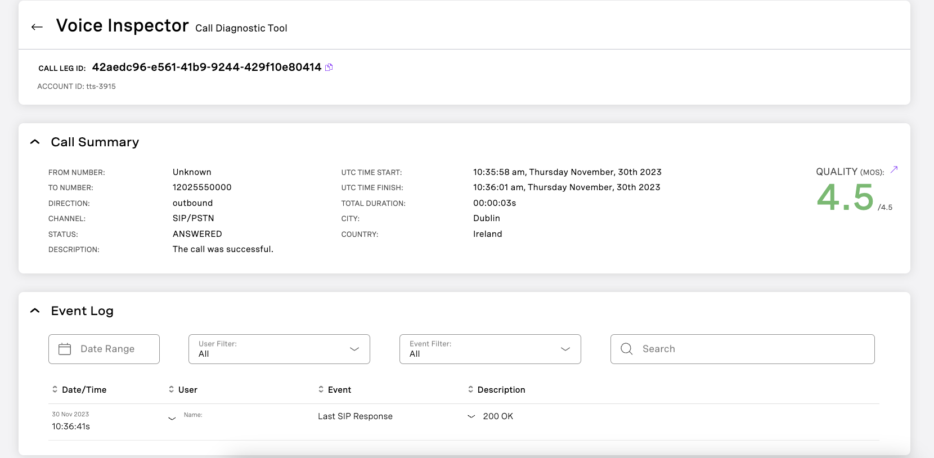934x458 pixels.
Task: Click the magnifier icon in the Search box
Action: 626,349
